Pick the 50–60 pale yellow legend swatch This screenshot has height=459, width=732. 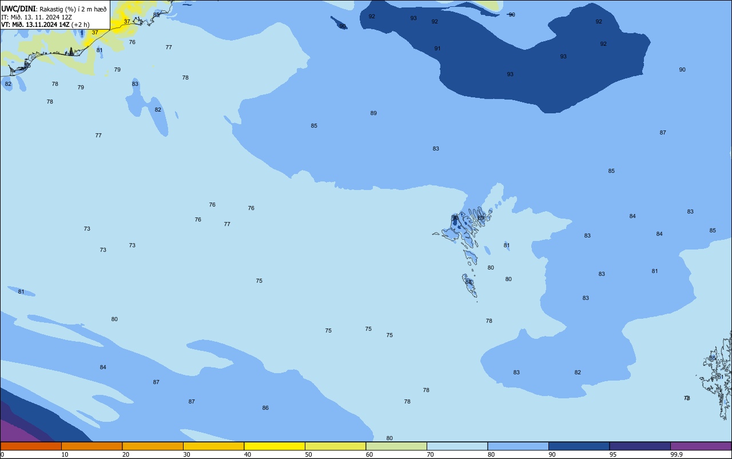pyautogui.click(x=335, y=446)
